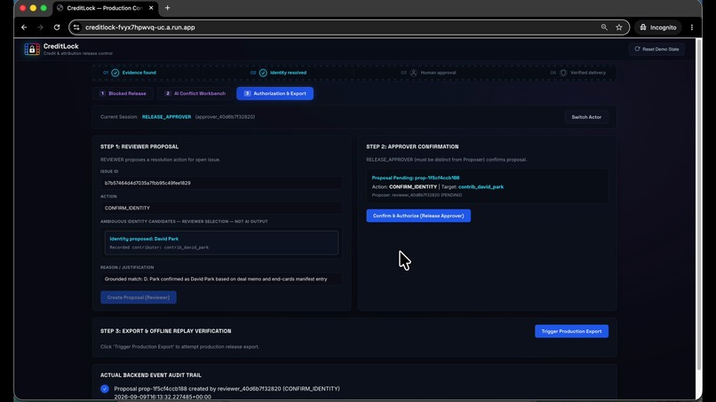Click the Incognito mode indicator
This screenshot has height=402, width=716.
point(658,28)
